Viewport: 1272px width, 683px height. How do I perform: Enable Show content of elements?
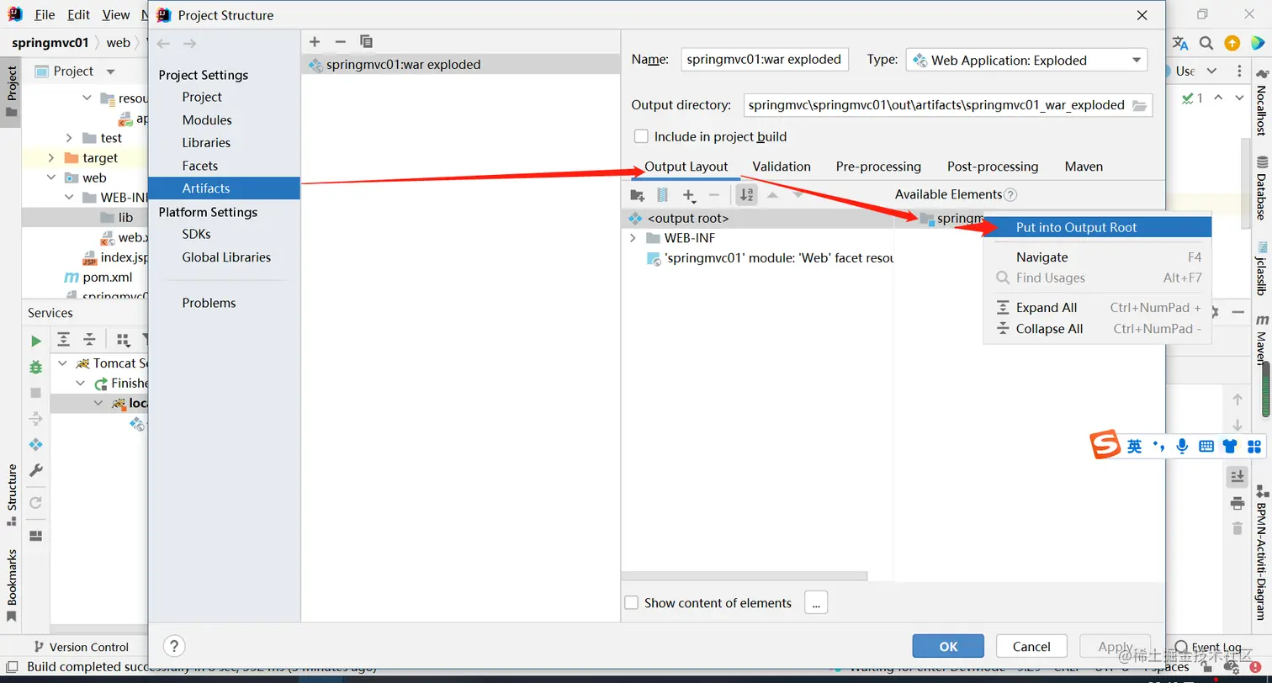coord(631,602)
